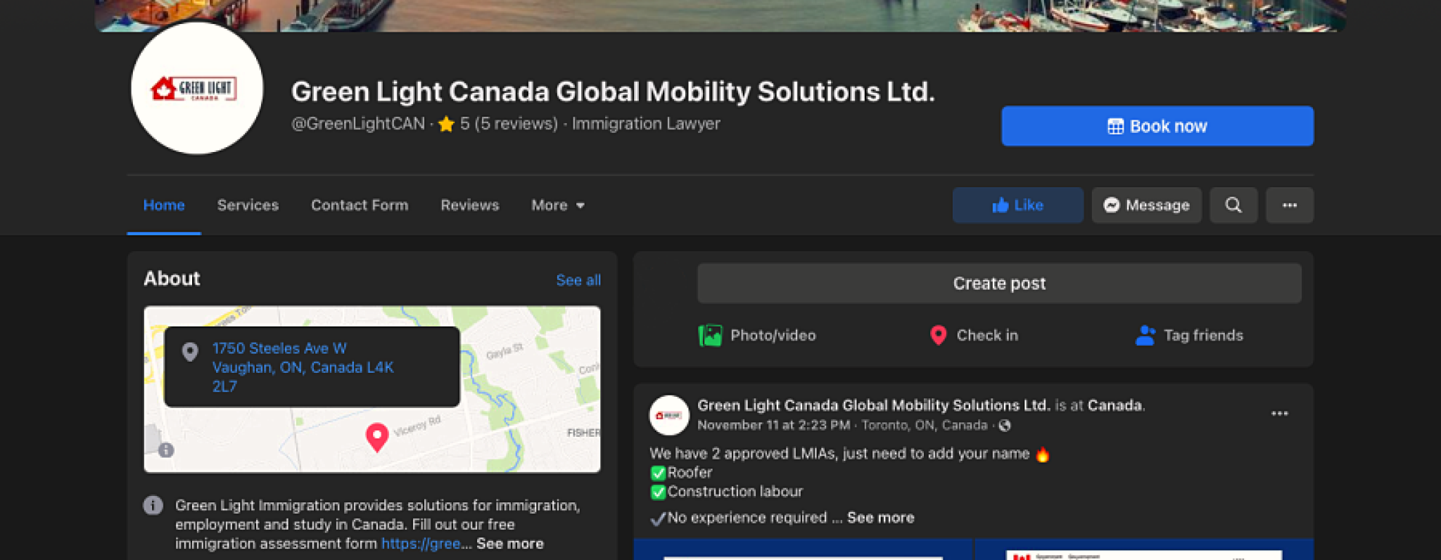
Task: Open the Contact Form tab
Action: (x=360, y=205)
